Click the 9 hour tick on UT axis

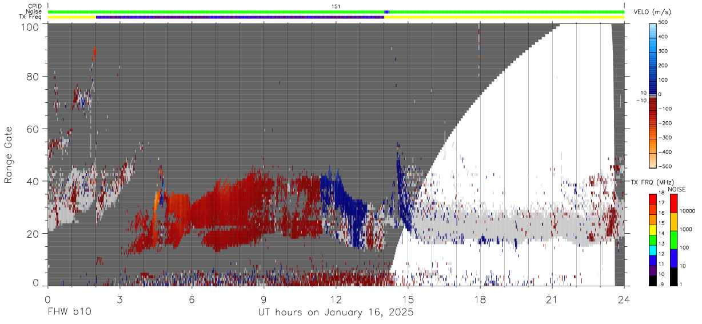tap(264, 299)
